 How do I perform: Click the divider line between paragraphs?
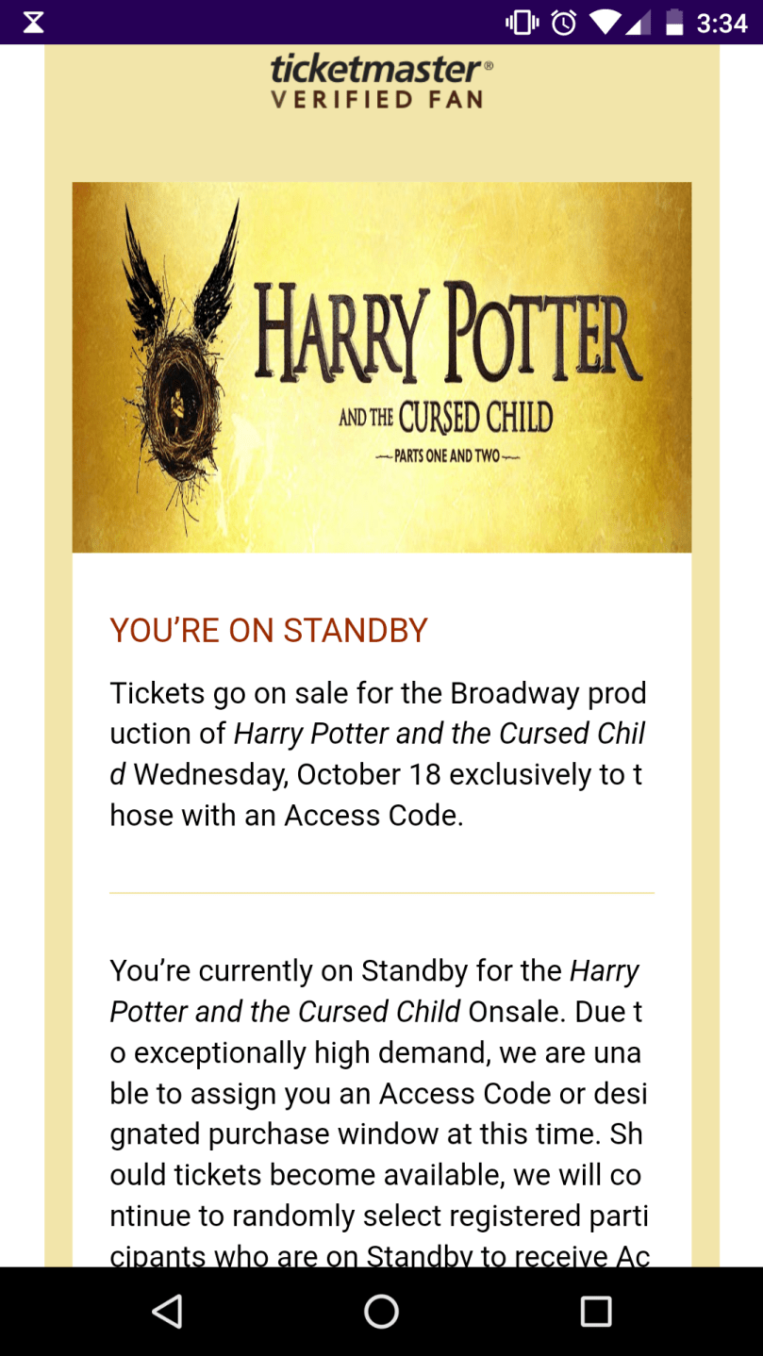pyautogui.click(x=381, y=892)
